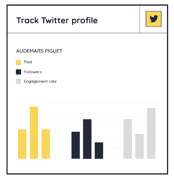Image resolution: width=174 pixels, height=179 pixels.
Task: Select the tallest dark Followers bar
Action: point(87,139)
